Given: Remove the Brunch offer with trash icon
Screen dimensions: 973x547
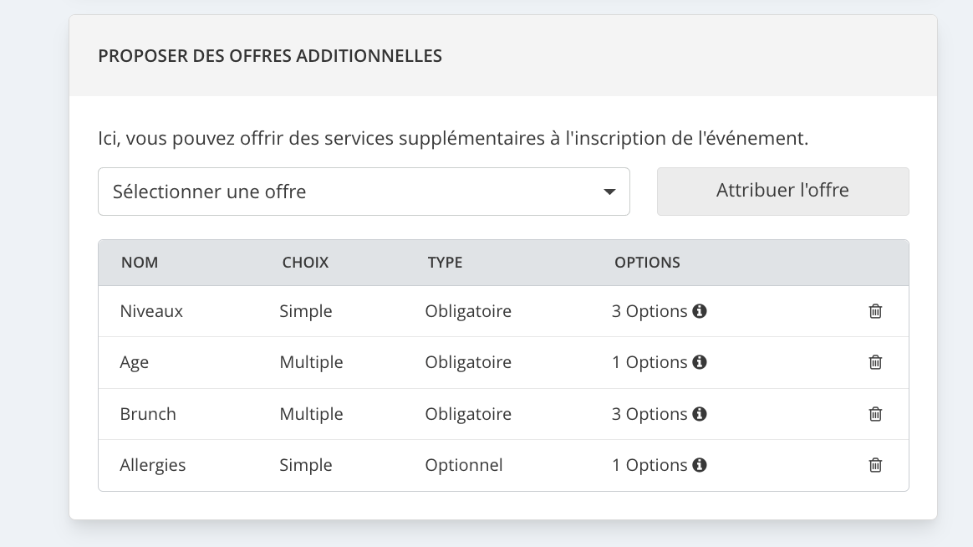Looking at the screenshot, I should point(875,414).
